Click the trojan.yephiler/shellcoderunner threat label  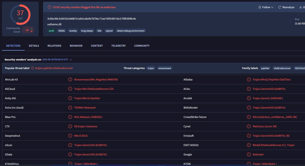tap(54, 68)
